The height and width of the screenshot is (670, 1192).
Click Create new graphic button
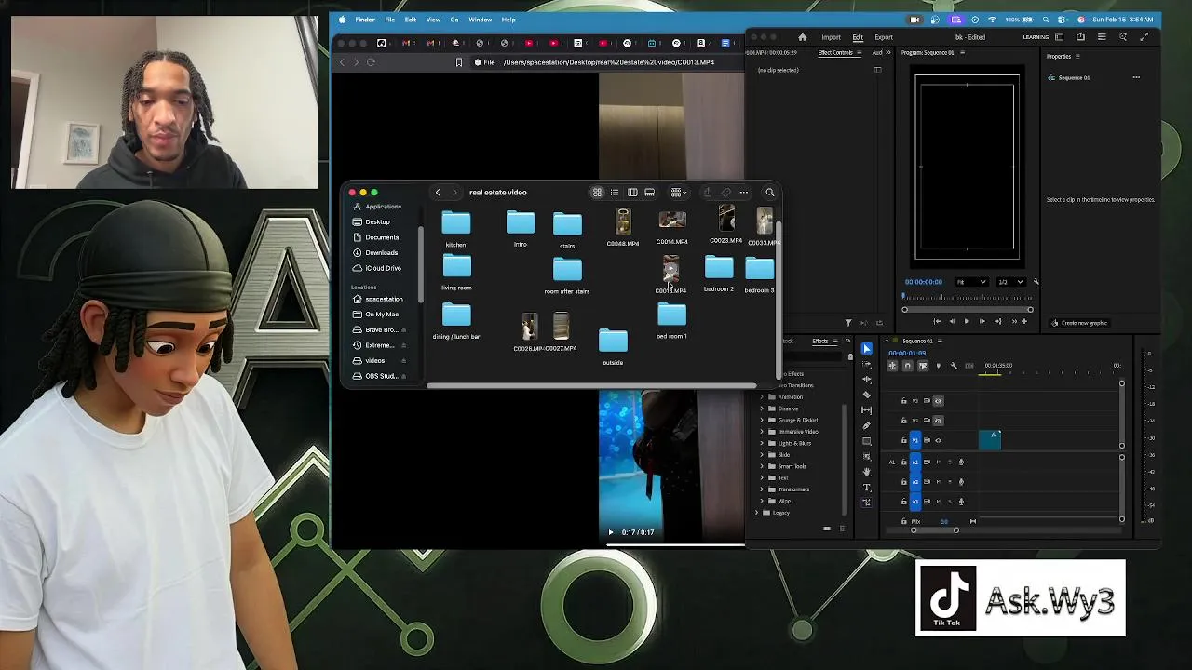(1079, 323)
